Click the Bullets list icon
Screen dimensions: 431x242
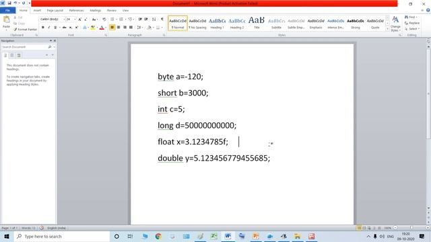[x=112, y=19]
